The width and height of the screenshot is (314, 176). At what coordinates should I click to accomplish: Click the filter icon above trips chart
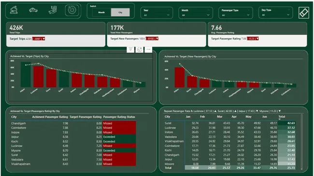[130, 50]
